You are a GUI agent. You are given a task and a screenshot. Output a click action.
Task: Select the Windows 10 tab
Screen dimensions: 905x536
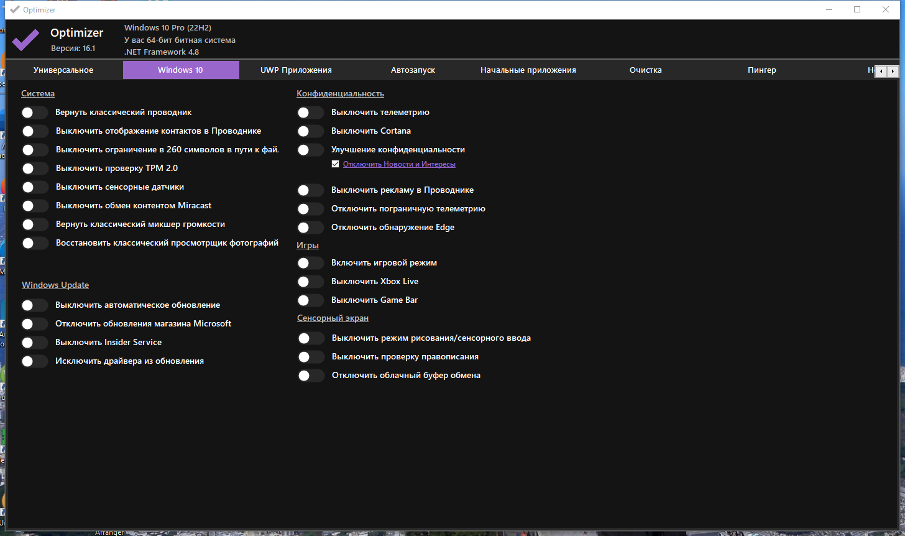(x=181, y=70)
